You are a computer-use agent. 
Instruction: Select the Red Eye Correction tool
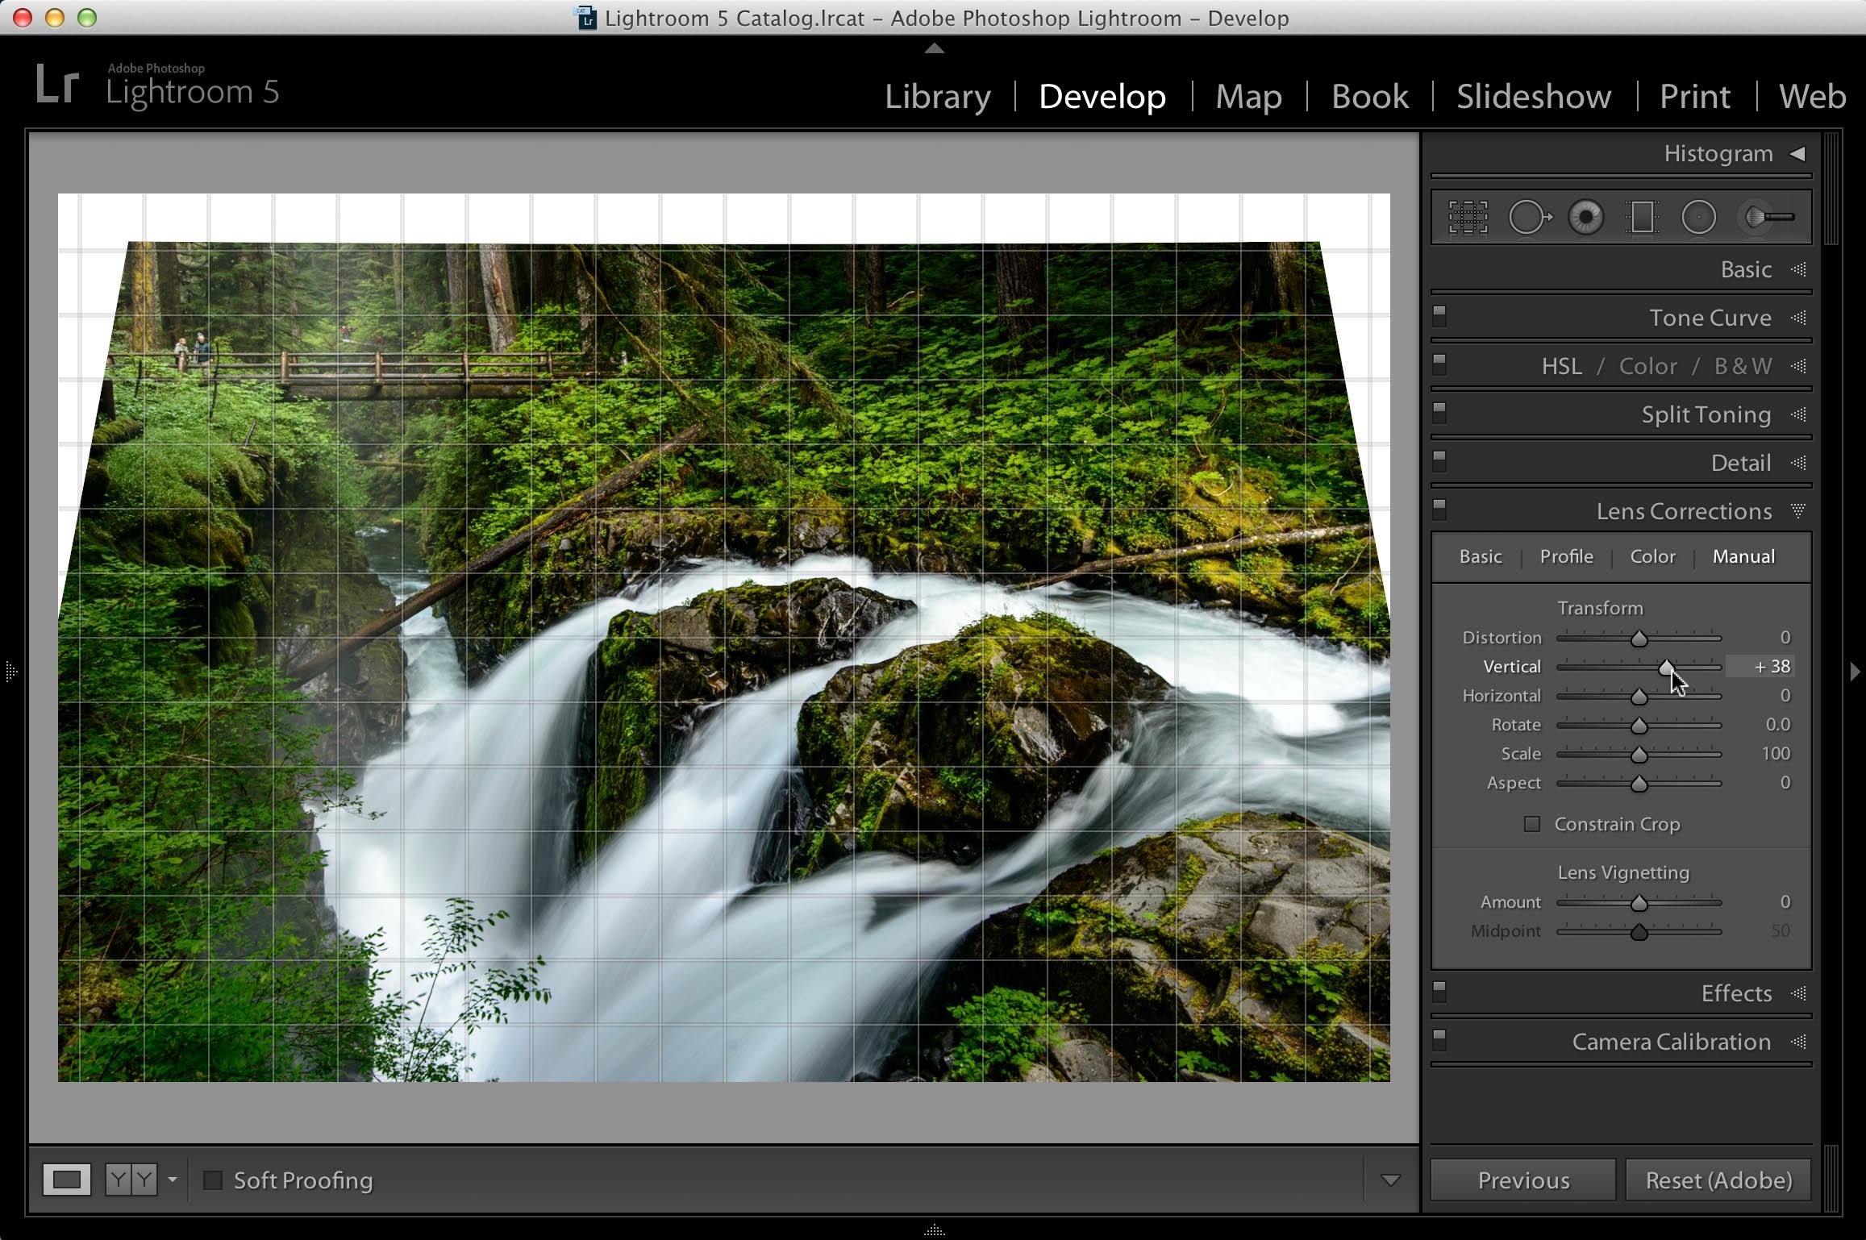tap(1585, 218)
